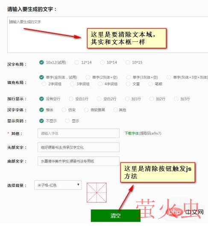Open the 选择背景 background dropdown

58,185
